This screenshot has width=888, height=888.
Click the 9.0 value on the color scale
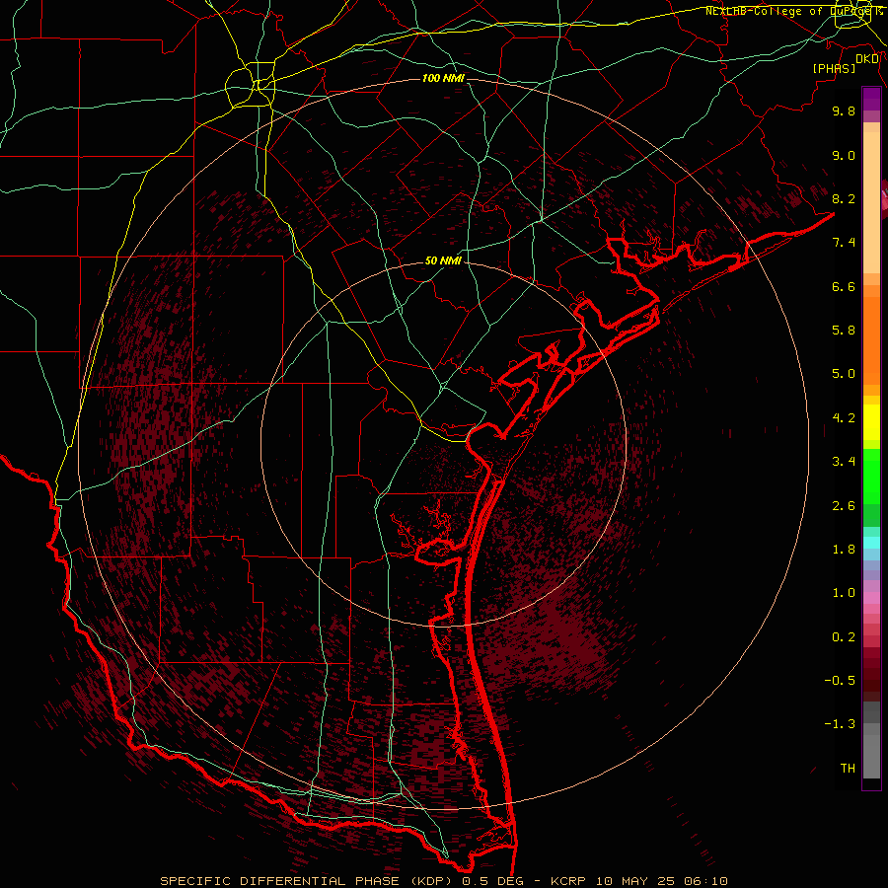[844, 155]
